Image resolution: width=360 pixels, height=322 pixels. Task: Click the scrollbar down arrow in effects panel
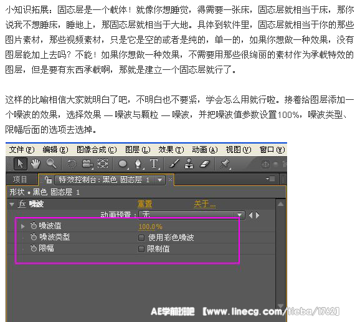(x=280, y=306)
